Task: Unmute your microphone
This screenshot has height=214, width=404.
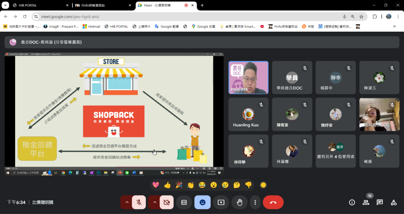Action: (139, 202)
